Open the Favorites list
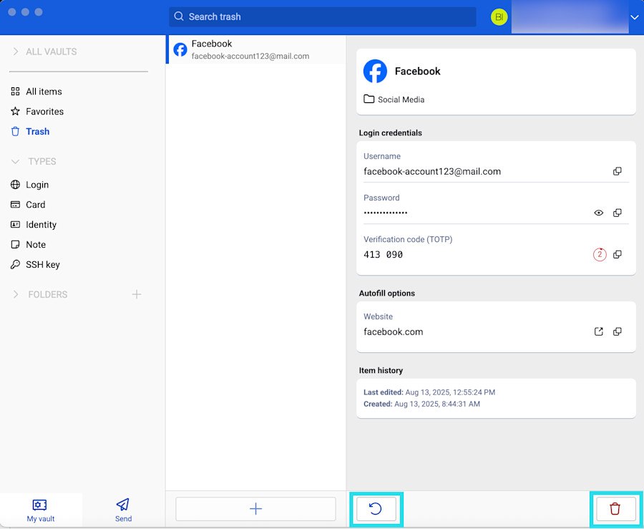The height and width of the screenshot is (529, 644). tap(44, 112)
